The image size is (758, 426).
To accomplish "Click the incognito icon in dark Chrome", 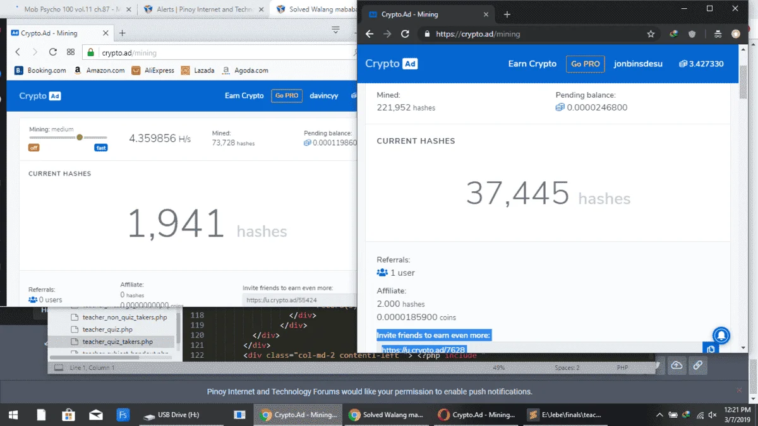I will pyautogui.click(x=718, y=34).
